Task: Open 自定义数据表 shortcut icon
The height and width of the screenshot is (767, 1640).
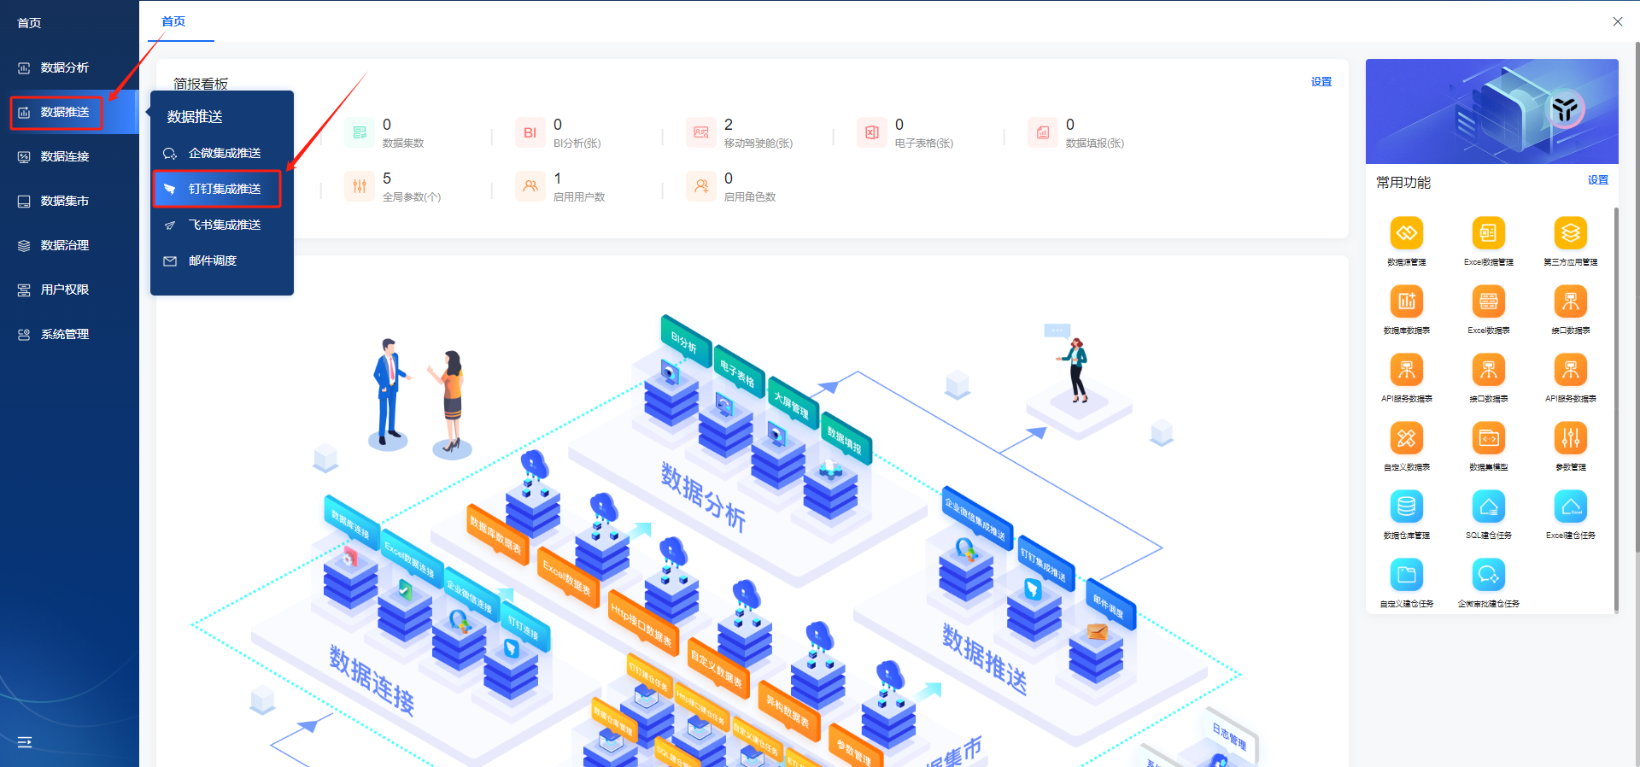Action: [1406, 438]
